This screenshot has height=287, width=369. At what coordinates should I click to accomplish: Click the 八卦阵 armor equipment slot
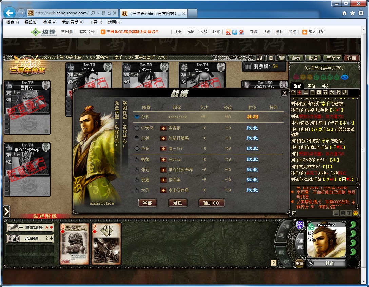click(x=30, y=238)
